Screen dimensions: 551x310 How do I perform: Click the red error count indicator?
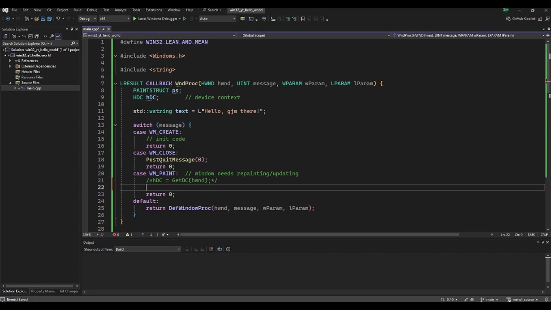click(116, 235)
